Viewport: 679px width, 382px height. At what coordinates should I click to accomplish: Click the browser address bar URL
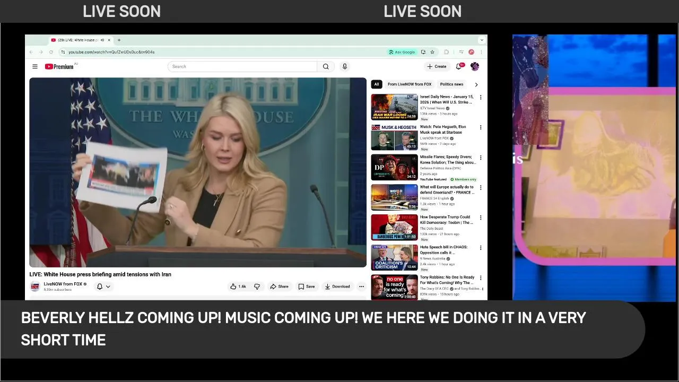pyautogui.click(x=111, y=52)
